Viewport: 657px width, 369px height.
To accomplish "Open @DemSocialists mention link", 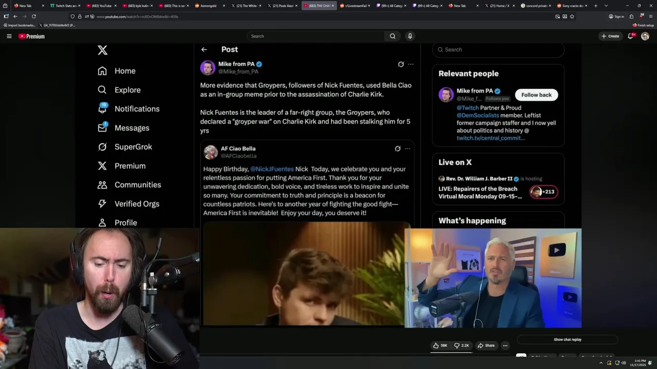I will (x=478, y=115).
